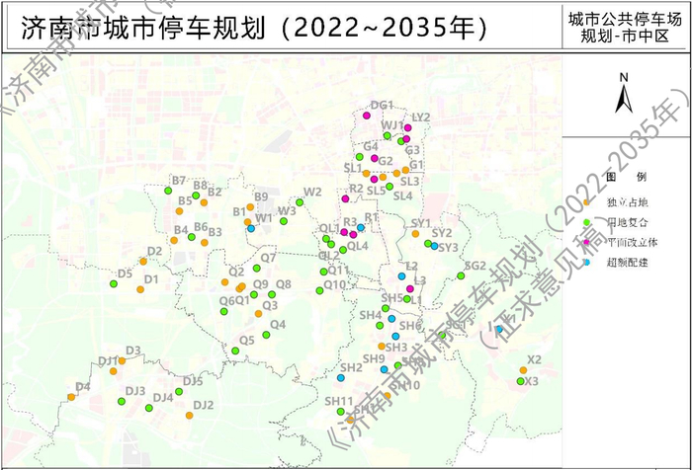The width and height of the screenshot is (692, 470).
Task: Click the LY2 map label
Action: 420,117
